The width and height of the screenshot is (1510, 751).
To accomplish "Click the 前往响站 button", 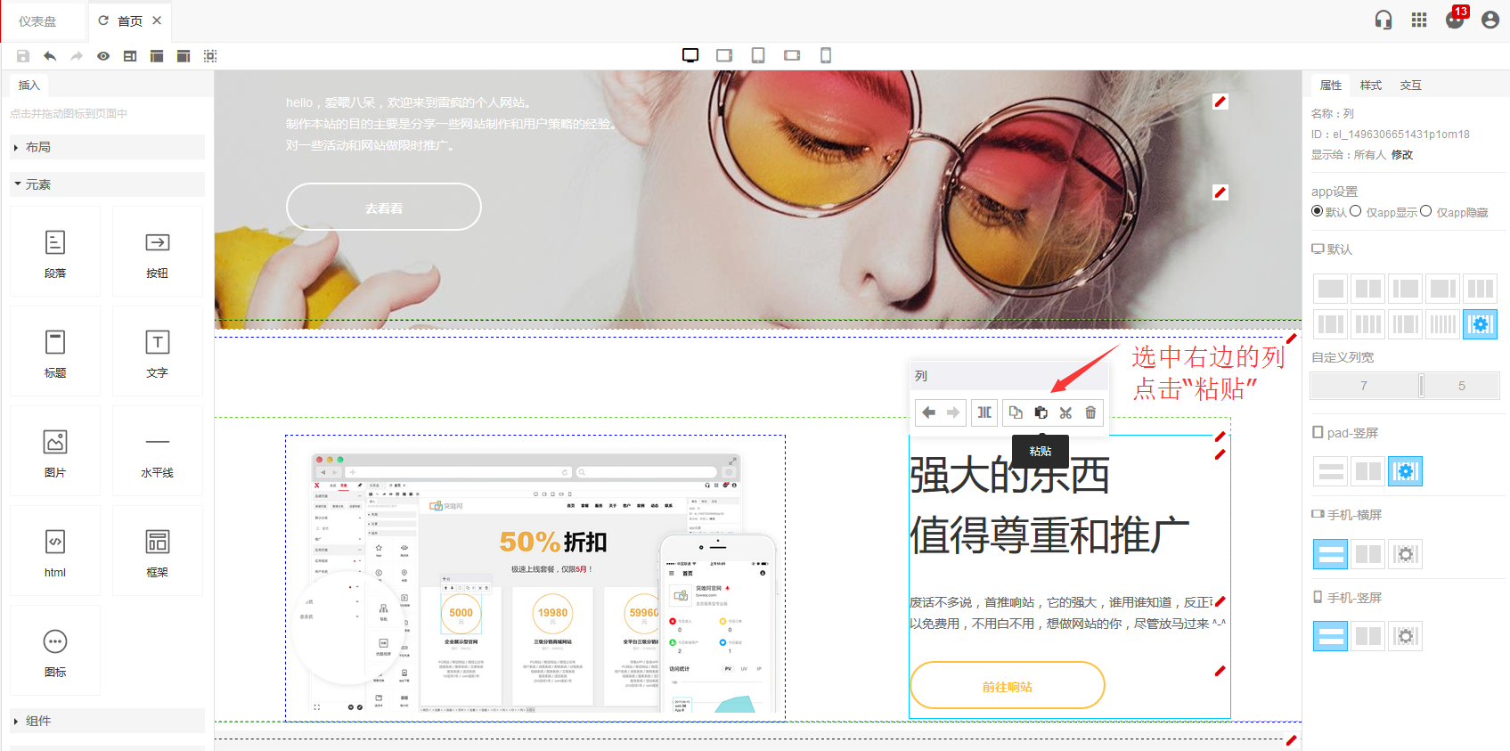I will click(1007, 686).
